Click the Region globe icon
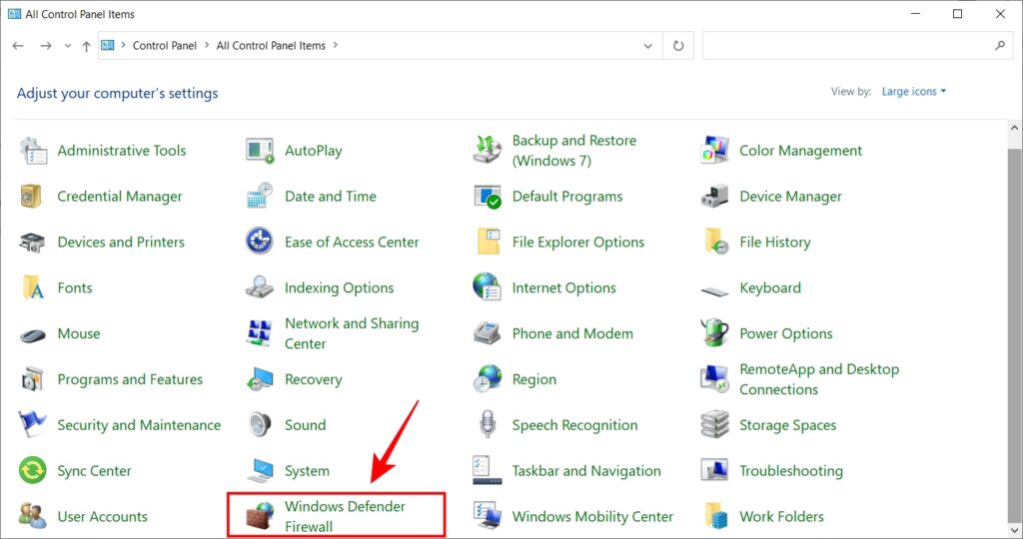 pyautogui.click(x=488, y=378)
